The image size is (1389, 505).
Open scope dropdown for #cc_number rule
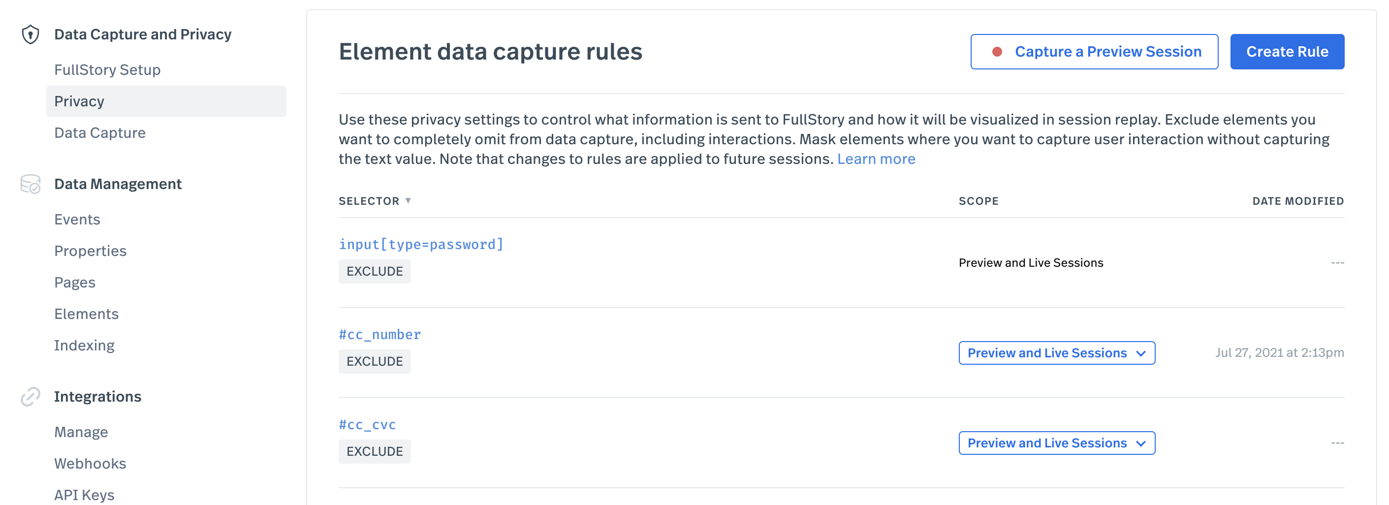point(1056,353)
